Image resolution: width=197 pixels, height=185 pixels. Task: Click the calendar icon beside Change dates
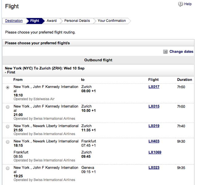coord(165,51)
